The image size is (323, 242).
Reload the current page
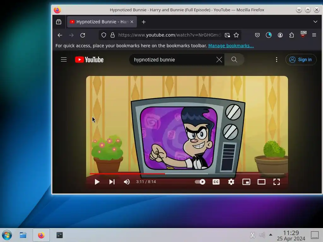83,35
